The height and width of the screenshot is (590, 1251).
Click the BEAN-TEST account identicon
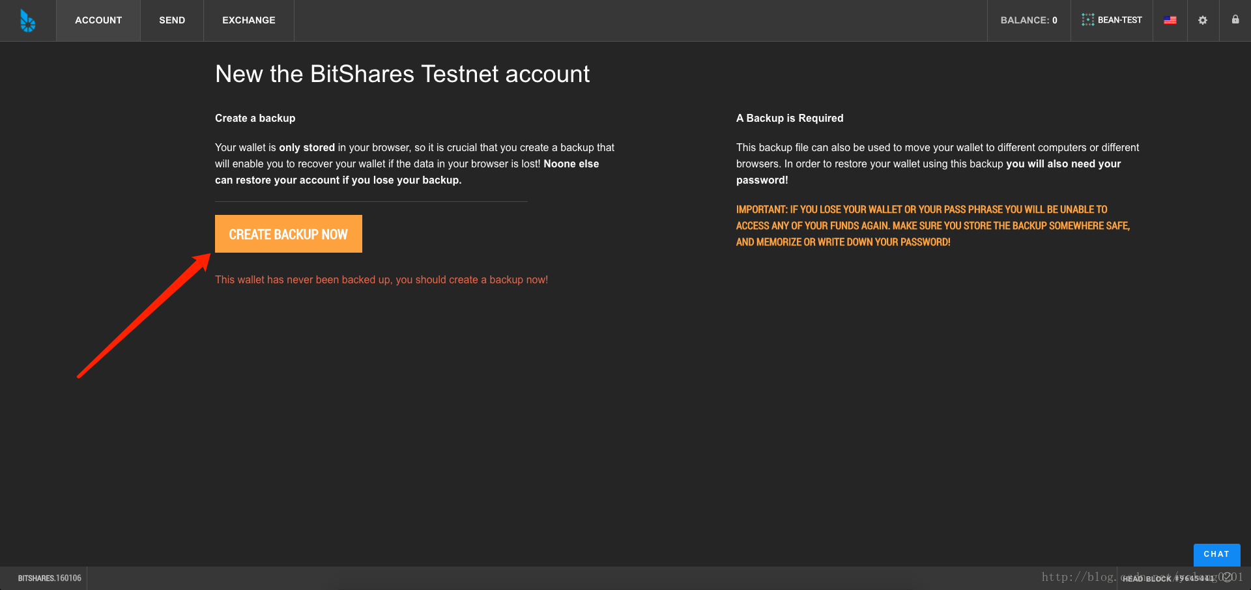[x=1087, y=20]
